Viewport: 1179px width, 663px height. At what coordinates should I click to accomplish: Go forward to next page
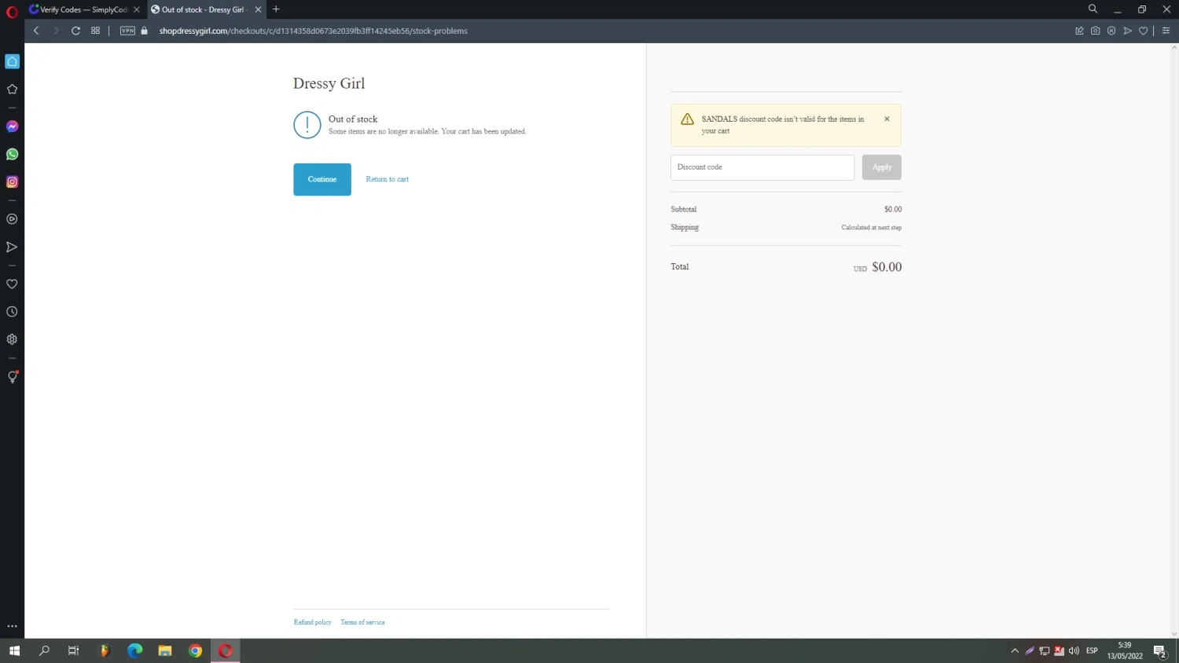56,31
